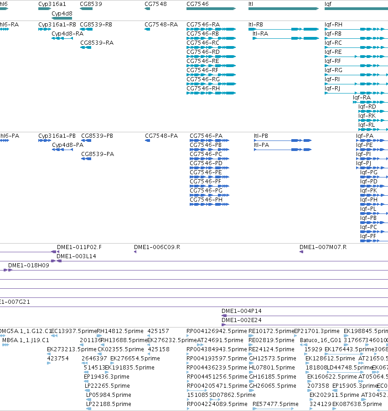This screenshot has width=388, height=411.
Task: Click transcript lqf-RE label
Action: click(x=333, y=52)
